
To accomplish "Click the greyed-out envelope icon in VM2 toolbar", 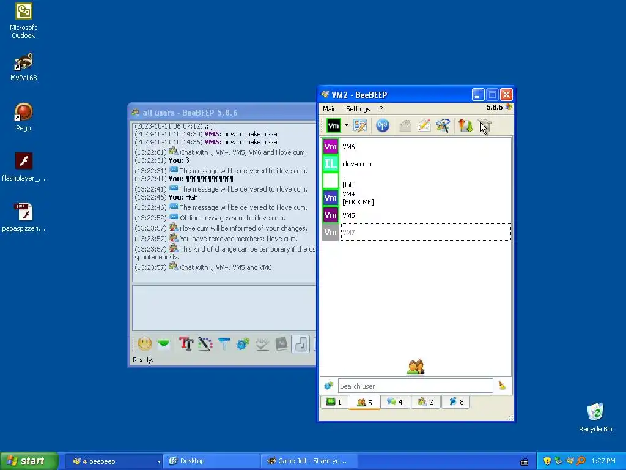I will pos(405,126).
